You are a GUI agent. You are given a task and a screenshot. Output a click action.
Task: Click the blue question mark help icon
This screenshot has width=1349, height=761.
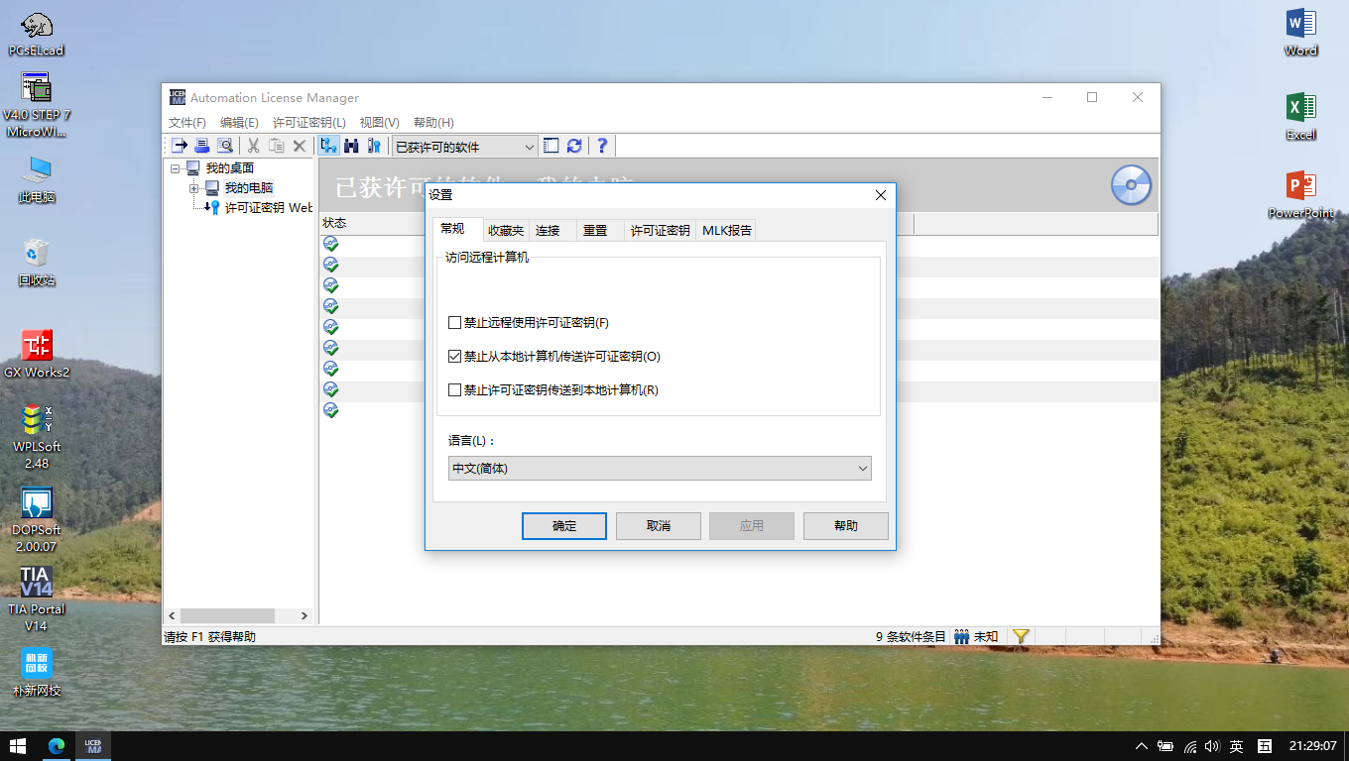pos(601,146)
